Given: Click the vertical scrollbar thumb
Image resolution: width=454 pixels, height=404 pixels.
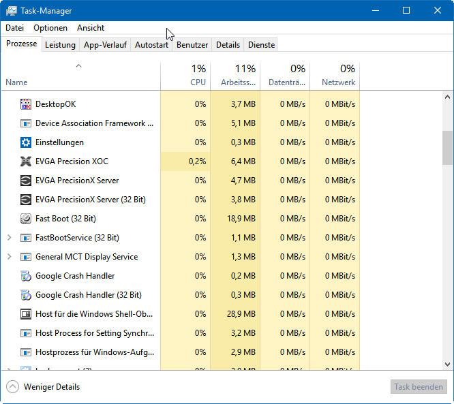Looking at the screenshot, I should tap(447, 148).
